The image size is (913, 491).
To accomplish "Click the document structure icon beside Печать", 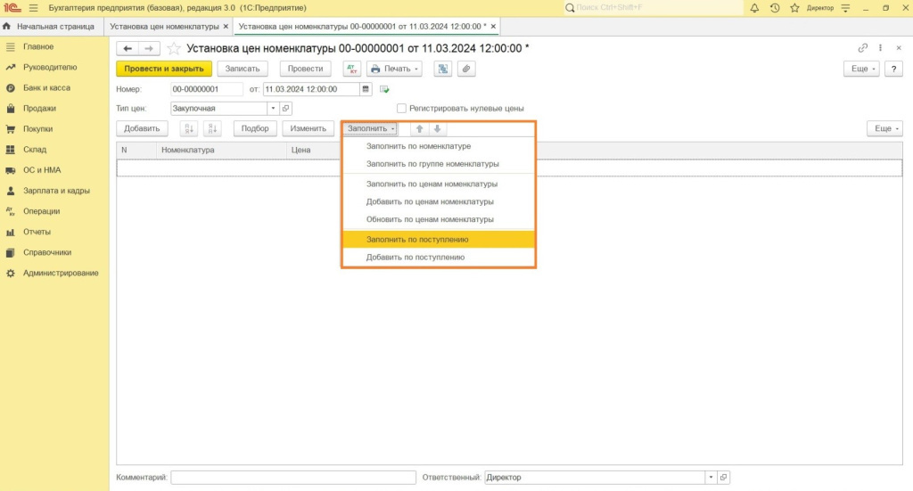I will pos(442,69).
